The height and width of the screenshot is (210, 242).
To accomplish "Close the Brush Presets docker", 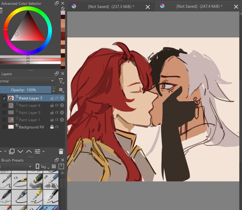I will pyautogui.click(x=63, y=160).
